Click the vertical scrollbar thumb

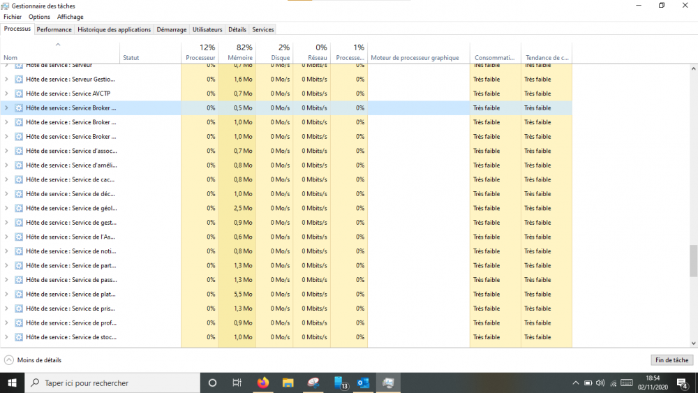point(693,261)
